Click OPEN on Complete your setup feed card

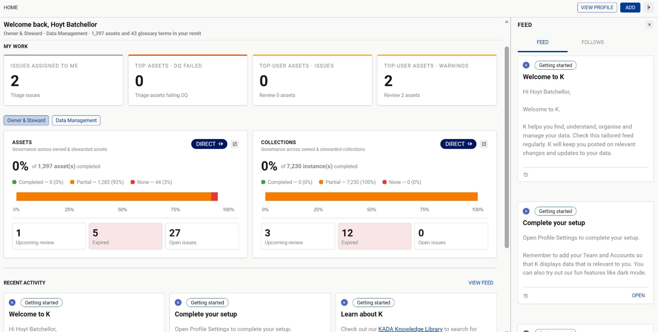coord(638,296)
